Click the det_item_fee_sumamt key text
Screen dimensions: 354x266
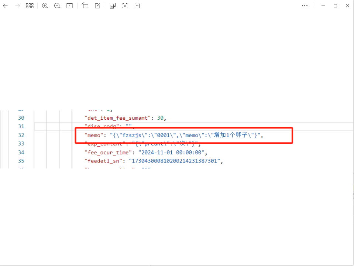pos(118,118)
